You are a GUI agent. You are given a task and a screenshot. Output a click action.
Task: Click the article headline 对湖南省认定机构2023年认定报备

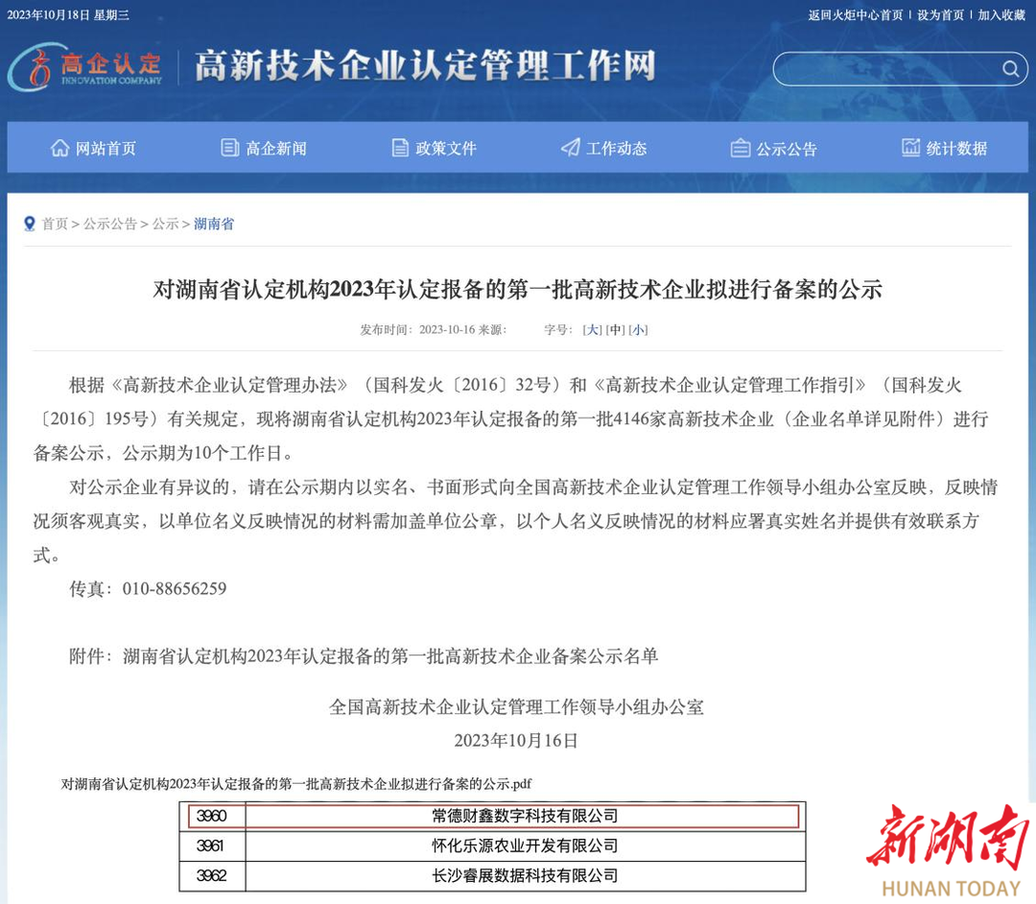(517, 290)
